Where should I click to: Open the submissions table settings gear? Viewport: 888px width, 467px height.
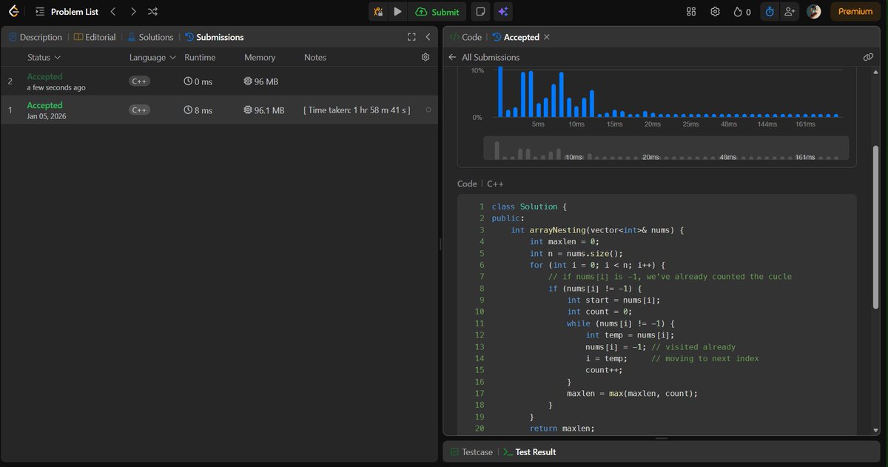tap(425, 57)
